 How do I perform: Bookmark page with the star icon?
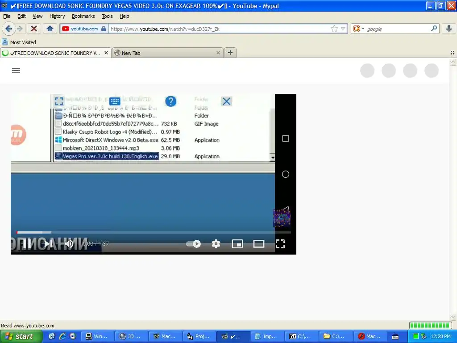coord(334,29)
